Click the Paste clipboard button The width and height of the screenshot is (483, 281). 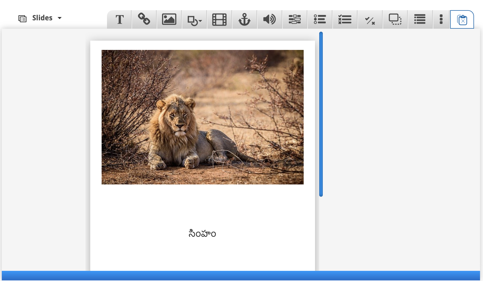pyautogui.click(x=462, y=20)
